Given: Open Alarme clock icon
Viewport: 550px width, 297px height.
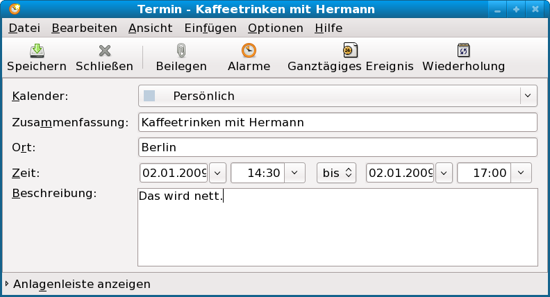Looking at the screenshot, I should click(249, 51).
